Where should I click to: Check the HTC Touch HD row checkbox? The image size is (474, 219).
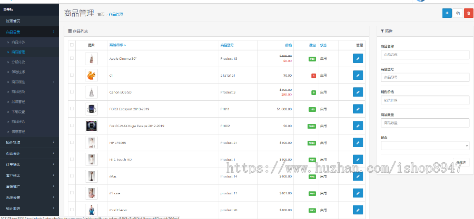(72, 159)
